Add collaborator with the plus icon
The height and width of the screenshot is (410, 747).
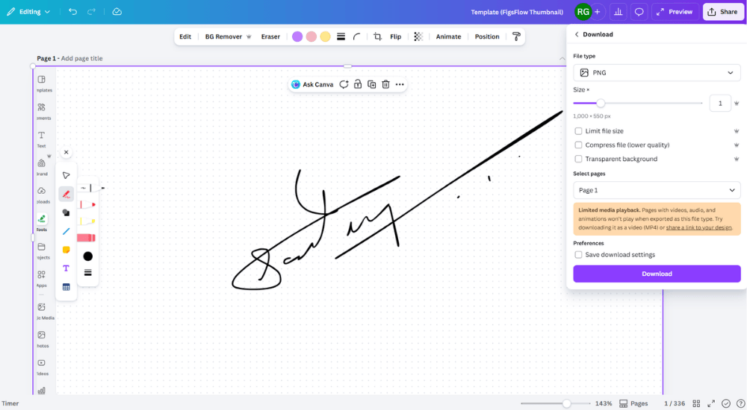pos(598,12)
